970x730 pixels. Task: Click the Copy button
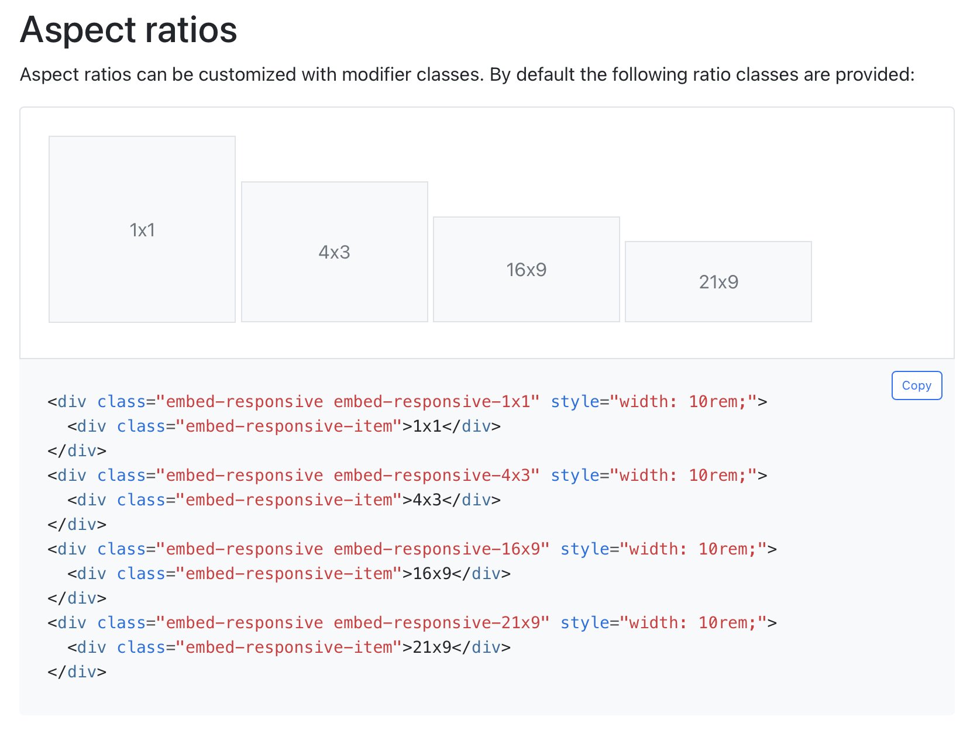[x=916, y=385]
